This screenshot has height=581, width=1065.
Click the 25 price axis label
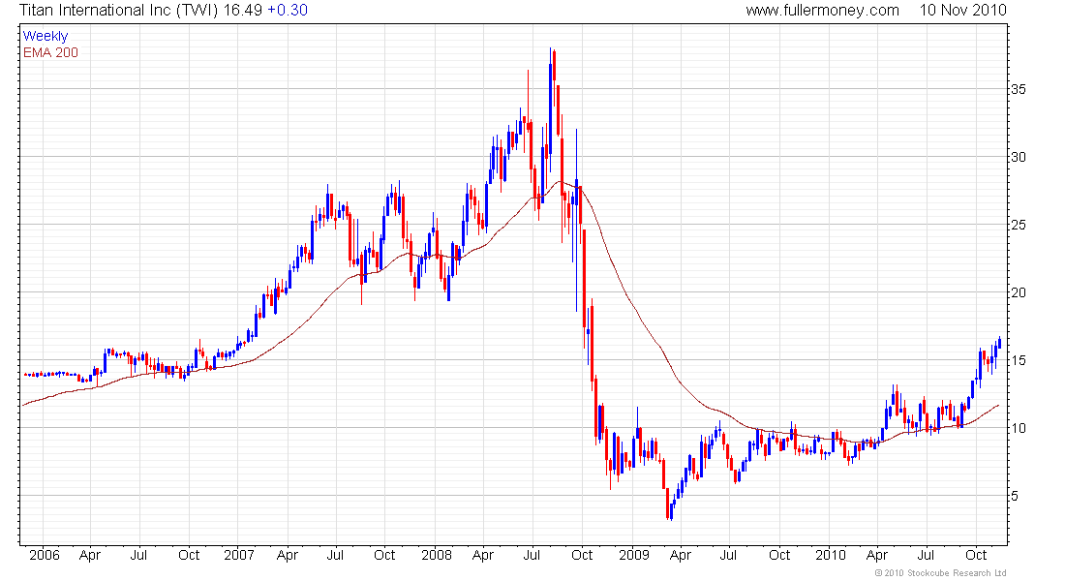(1019, 225)
